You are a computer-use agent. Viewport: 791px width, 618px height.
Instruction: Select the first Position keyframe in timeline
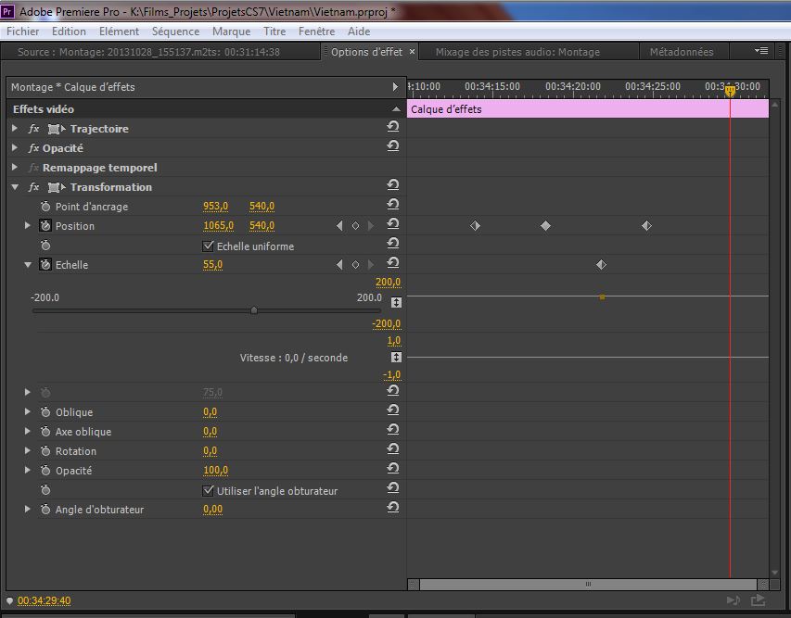pos(475,226)
